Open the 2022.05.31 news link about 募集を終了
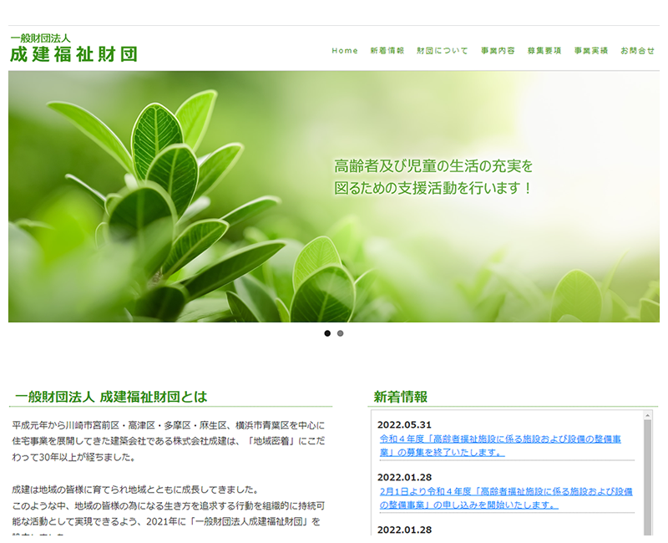This screenshot has width=668, height=543. pos(500,445)
